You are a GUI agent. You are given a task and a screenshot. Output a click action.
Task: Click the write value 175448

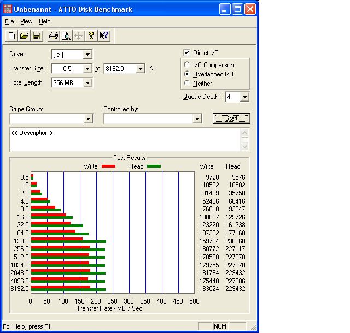click(x=209, y=281)
